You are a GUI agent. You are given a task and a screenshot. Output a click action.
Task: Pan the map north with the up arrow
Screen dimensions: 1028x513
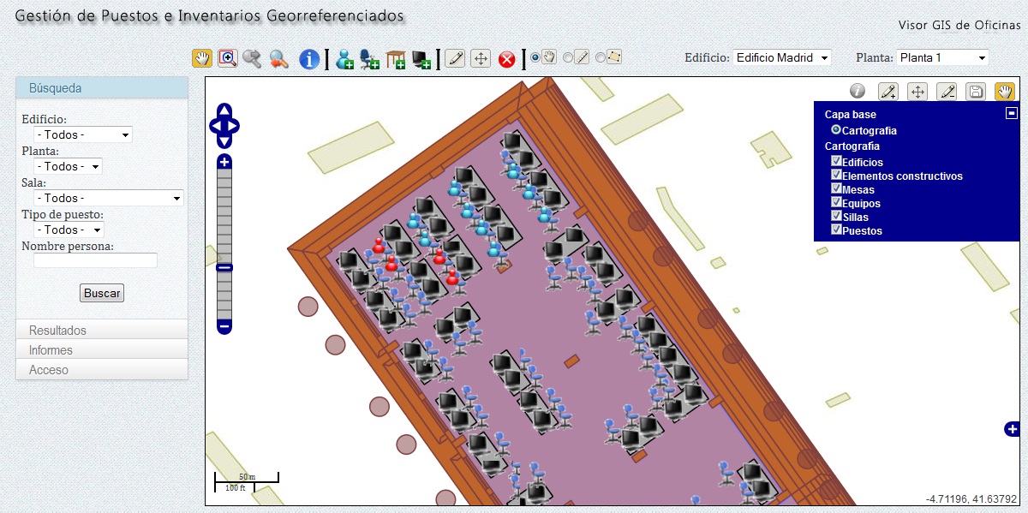224,111
